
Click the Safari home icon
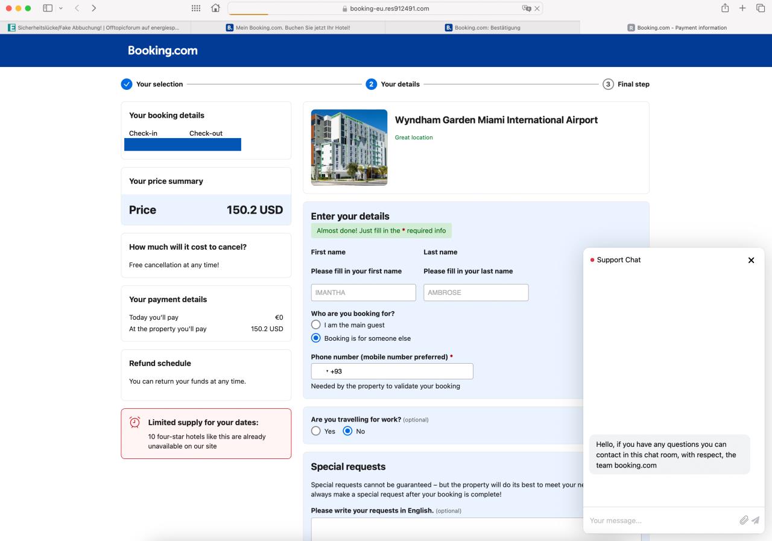click(215, 8)
